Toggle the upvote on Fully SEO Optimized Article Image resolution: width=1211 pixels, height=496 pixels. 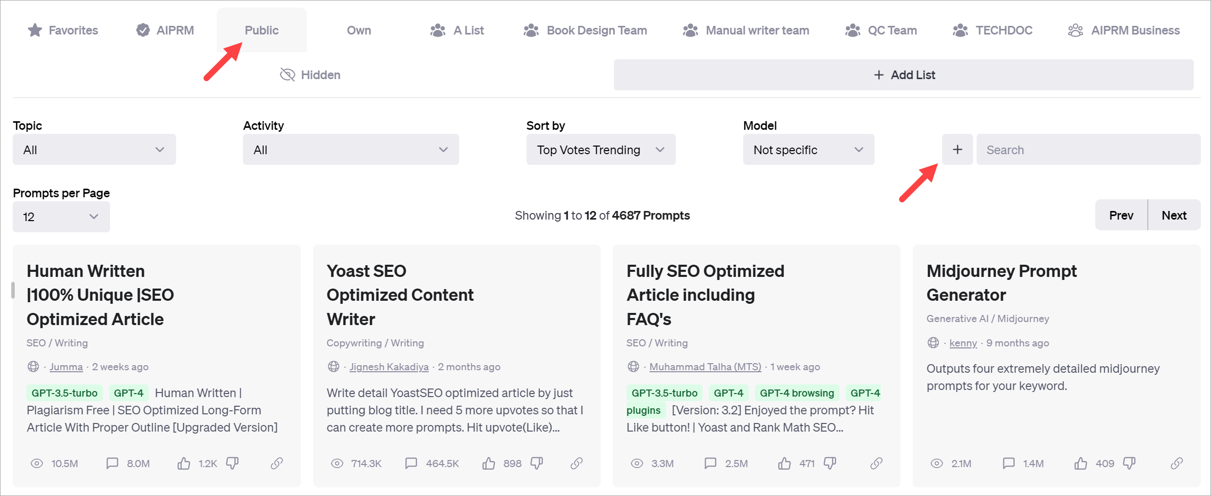(784, 463)
